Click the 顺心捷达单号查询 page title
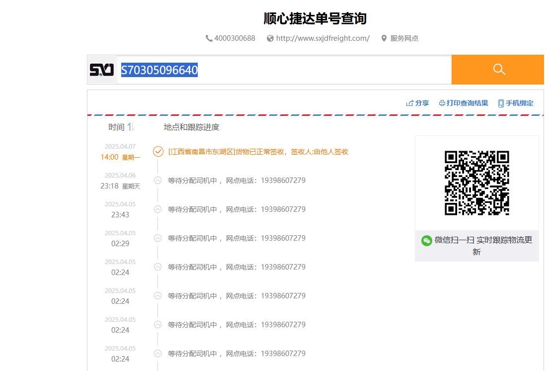This screenshot has width=551, height=371. tap(315, 18)
